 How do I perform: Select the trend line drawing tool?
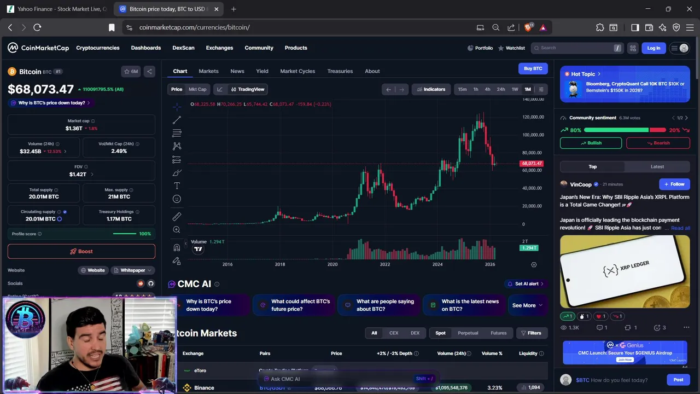pyautogui.click(x=177, y=120)
